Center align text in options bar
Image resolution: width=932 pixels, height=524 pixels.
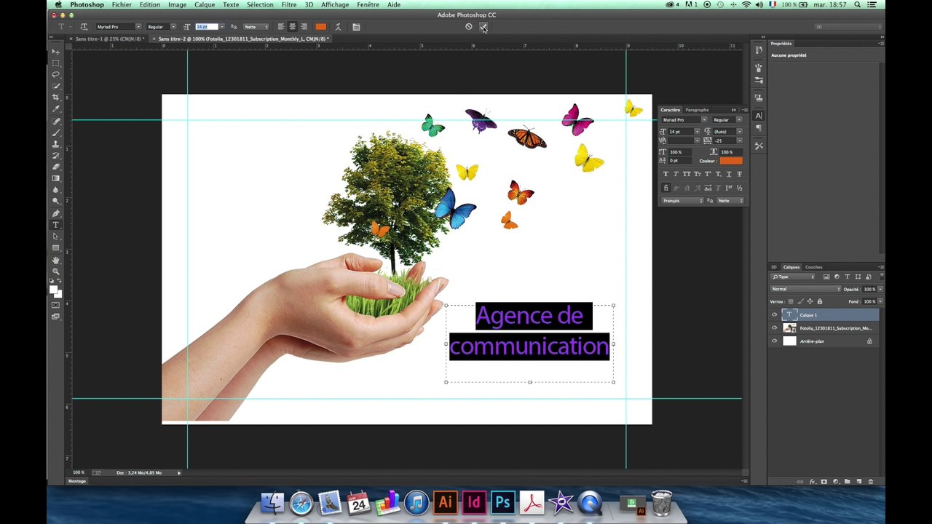(292, 27)
